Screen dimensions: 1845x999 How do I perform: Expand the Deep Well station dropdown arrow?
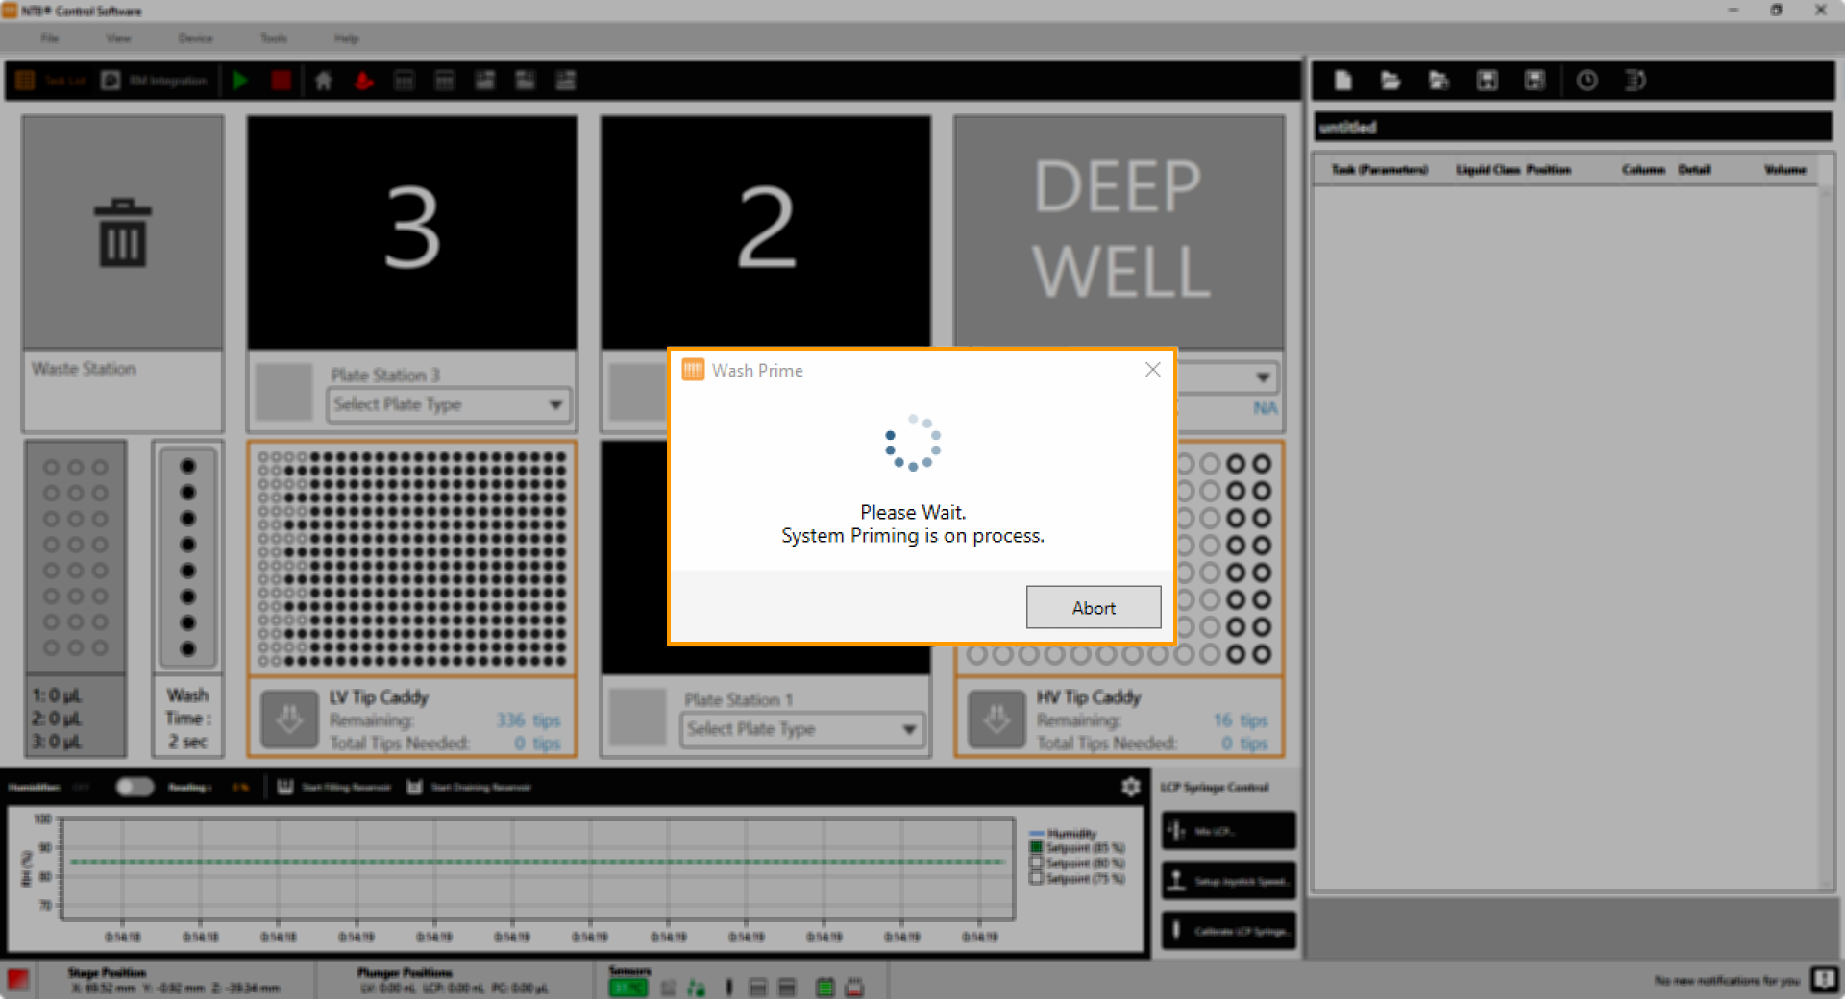tap(1263, 378)
